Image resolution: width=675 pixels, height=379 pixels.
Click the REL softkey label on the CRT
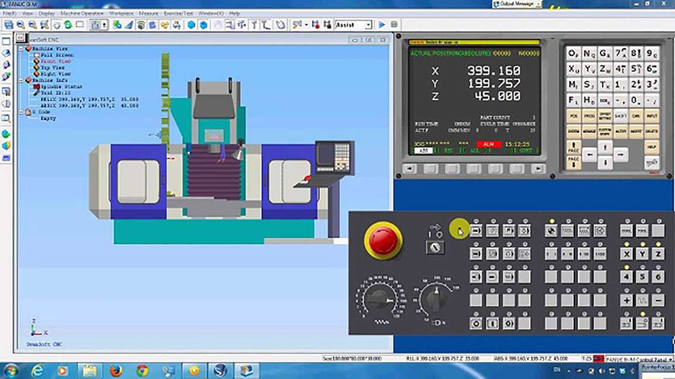[x=448, y=150]
